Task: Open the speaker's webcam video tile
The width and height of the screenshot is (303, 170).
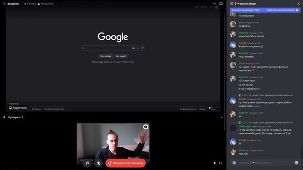Action: click(x=113, y=143)
